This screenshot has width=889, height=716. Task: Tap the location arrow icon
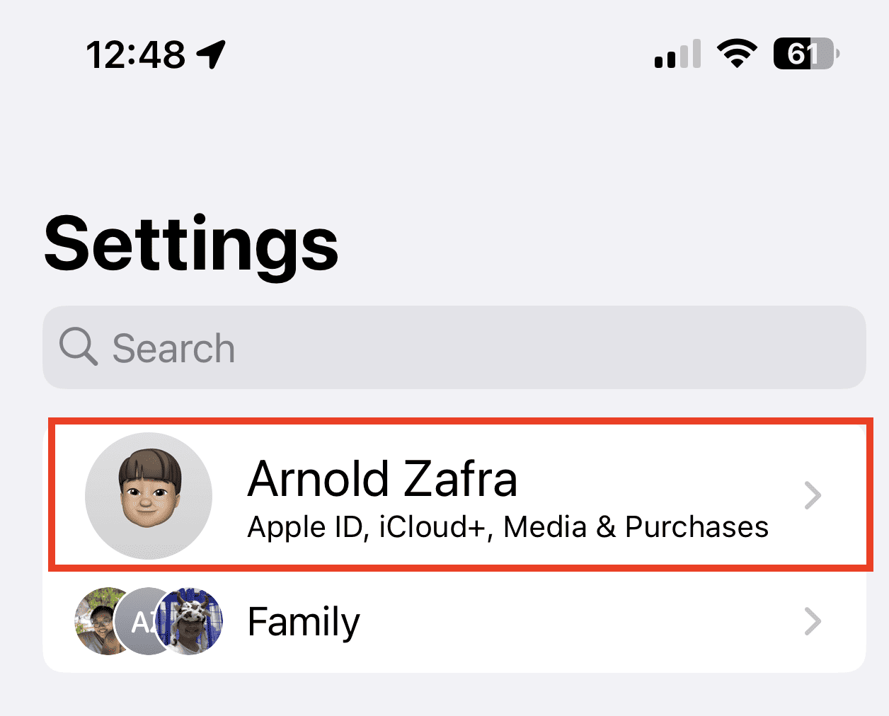[x=211, y=54]
